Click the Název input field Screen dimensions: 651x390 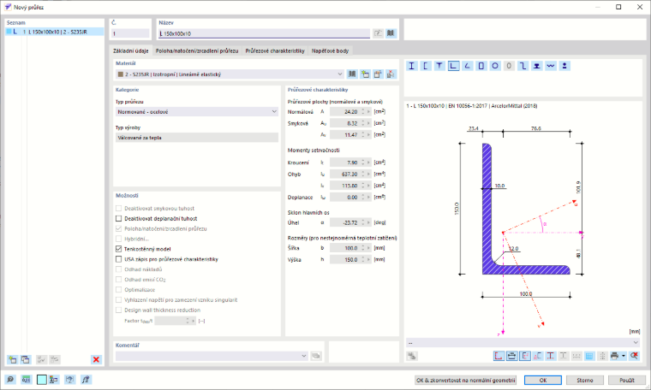[264, 33]
